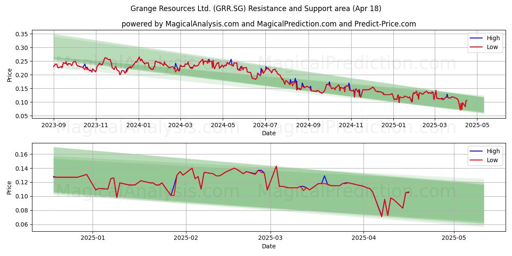The width and height of the screenshot is (512, 256).
Task: Click red Low line swatch in top legend
Action: [476, 47]
